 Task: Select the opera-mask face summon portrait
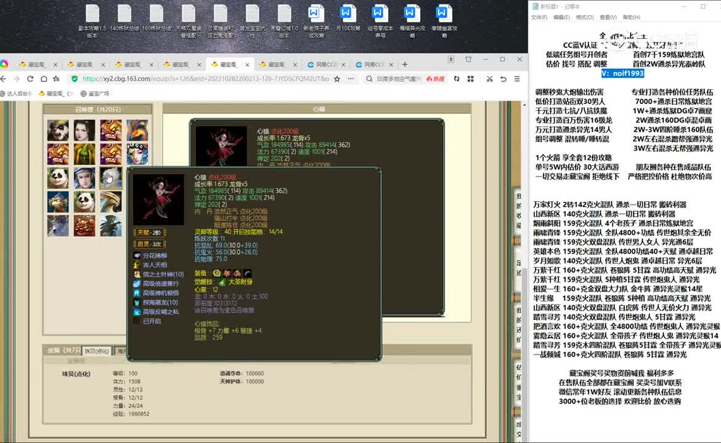tap(137, 154)
